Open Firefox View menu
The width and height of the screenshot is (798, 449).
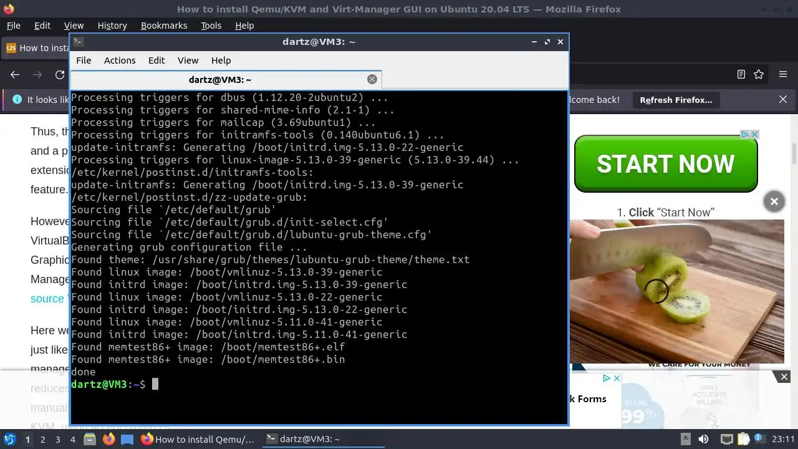coord(74,26)
